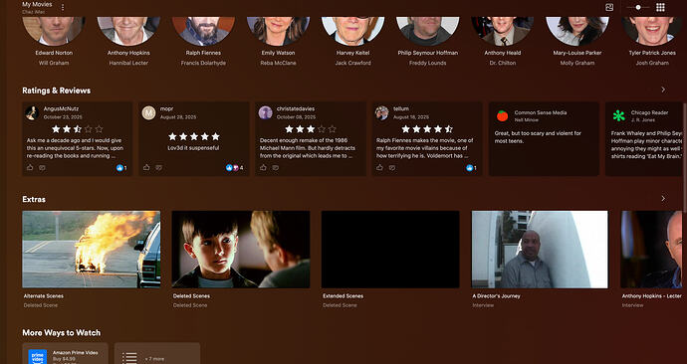Click the Philip Seymour Hoffman name link

[427, 53]
